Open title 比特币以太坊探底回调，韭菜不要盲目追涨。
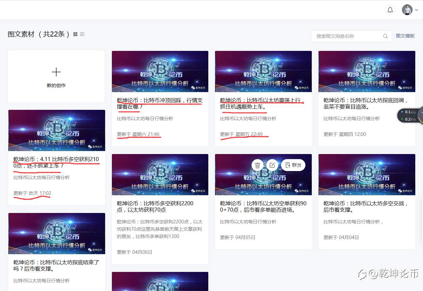The height and width of the screenshot is (291, 423). [365, 103]
